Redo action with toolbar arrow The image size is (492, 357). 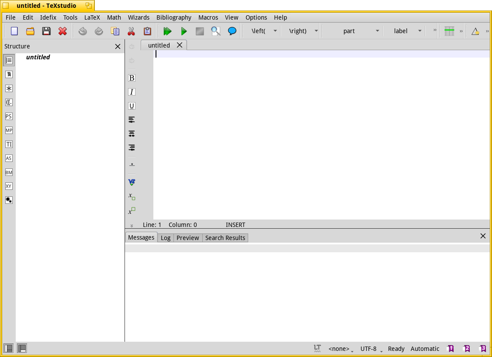click(x=99, y=31)
